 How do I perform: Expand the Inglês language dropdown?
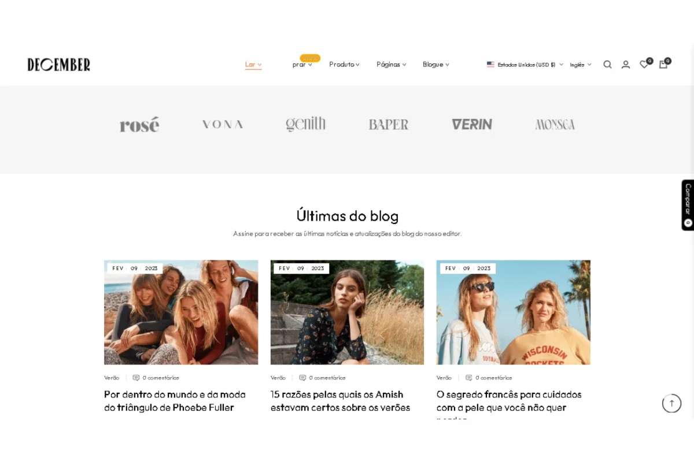coord(580,65)
